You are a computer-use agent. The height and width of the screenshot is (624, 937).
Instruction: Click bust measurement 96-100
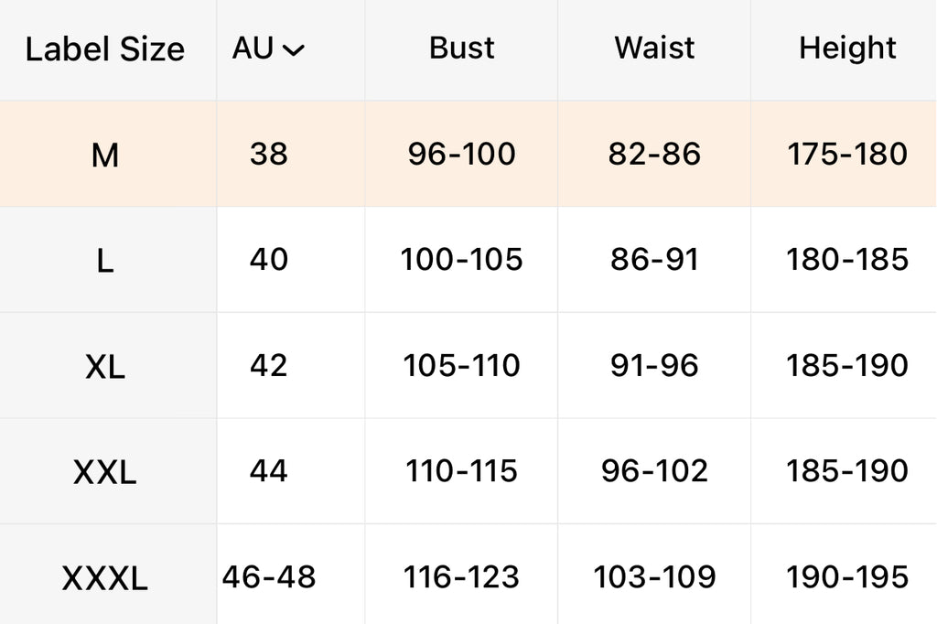(x=461, y=154)
